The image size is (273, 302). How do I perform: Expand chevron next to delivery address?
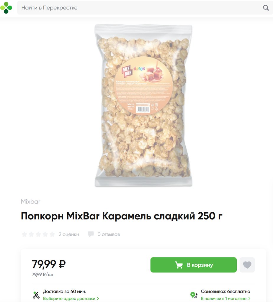pyautogui.click(x=98, y=298)
